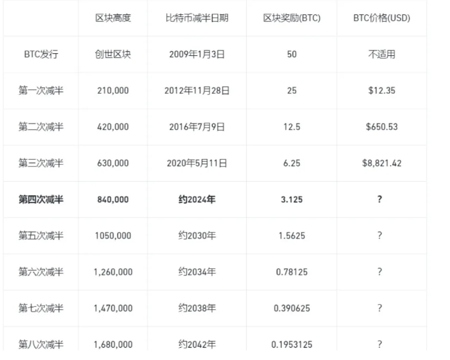Click block height 1050,000
450x360 pixels.
(x=113, y=236)
